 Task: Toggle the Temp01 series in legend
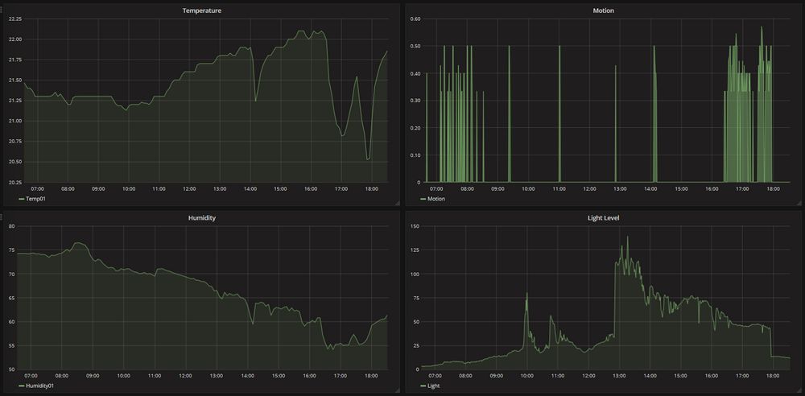37,199
